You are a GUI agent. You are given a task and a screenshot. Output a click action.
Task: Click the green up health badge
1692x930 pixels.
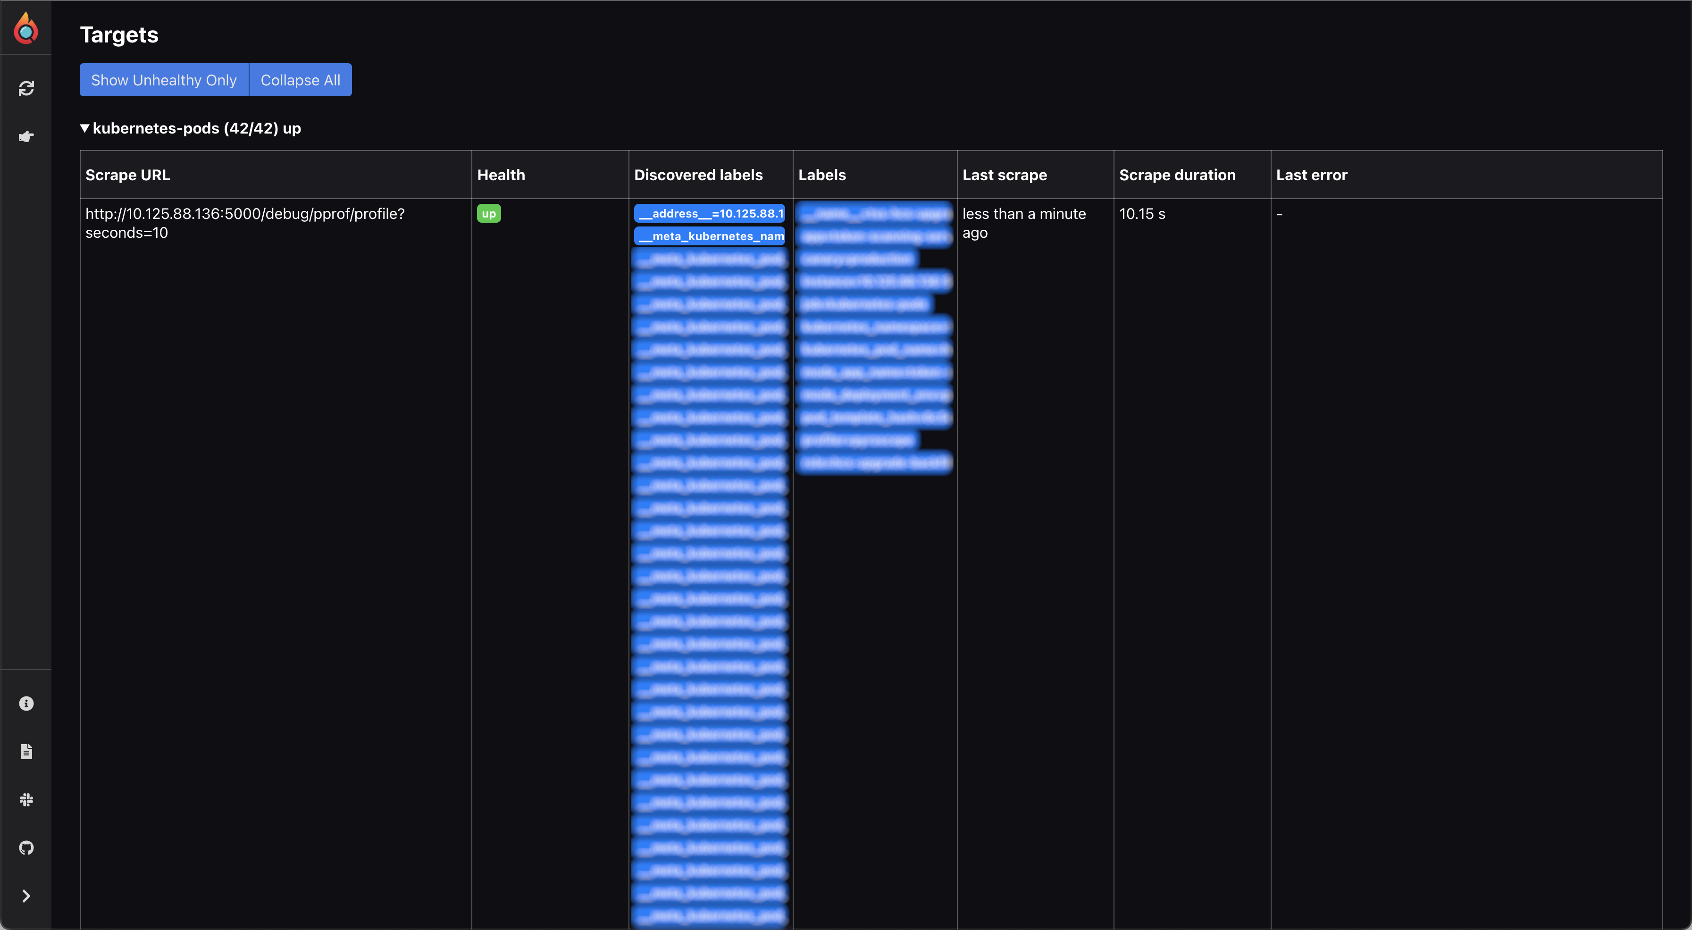(x=489, y=213)
